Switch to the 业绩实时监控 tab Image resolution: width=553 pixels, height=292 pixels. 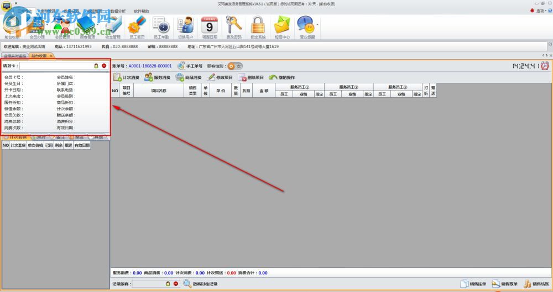click(14, 56)
